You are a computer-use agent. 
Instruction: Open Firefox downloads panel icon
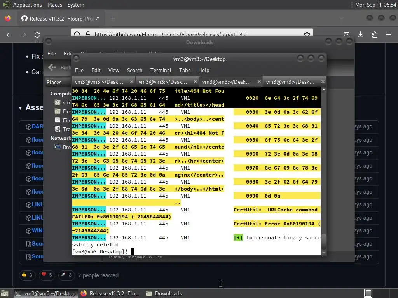tap(360, 35)
